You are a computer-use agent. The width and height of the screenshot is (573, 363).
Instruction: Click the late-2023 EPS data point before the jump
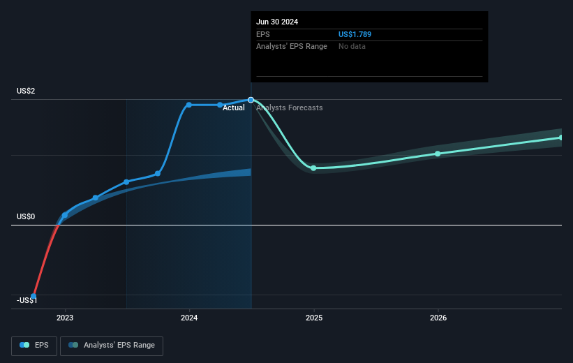[x=158, y=174]
